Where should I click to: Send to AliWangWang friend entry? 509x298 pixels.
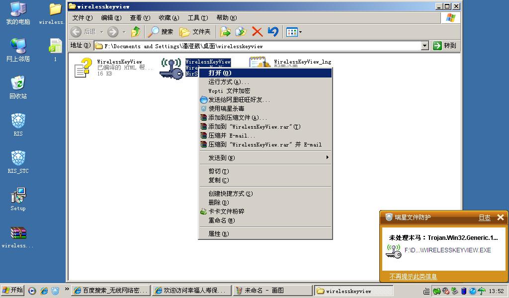click(265, 100)
